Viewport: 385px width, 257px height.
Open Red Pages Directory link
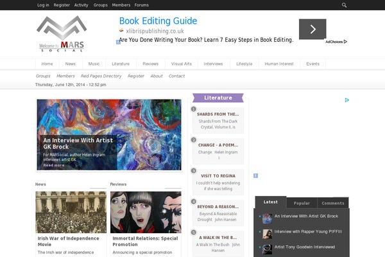[x=101, y=76]
